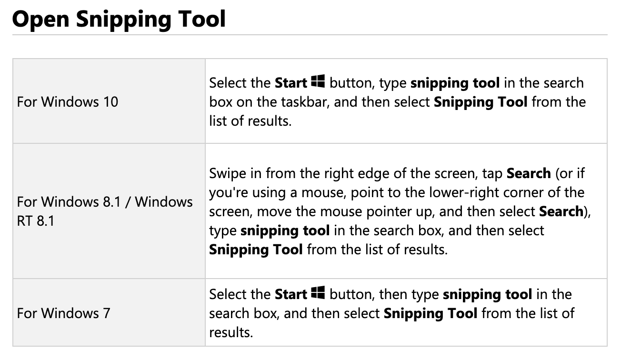Click lowercase bold "snipping tool" in Windows 10 row
The width and height of the screenshot is (621, 360).
click(455, 83)
